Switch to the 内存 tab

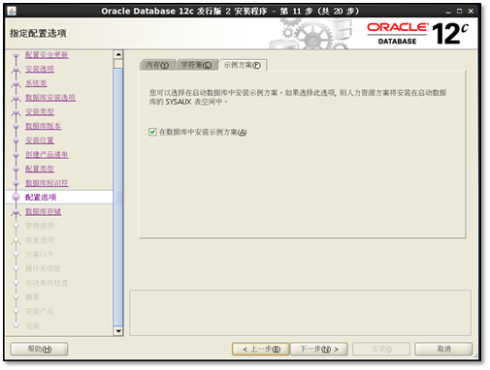coord(157,65)
